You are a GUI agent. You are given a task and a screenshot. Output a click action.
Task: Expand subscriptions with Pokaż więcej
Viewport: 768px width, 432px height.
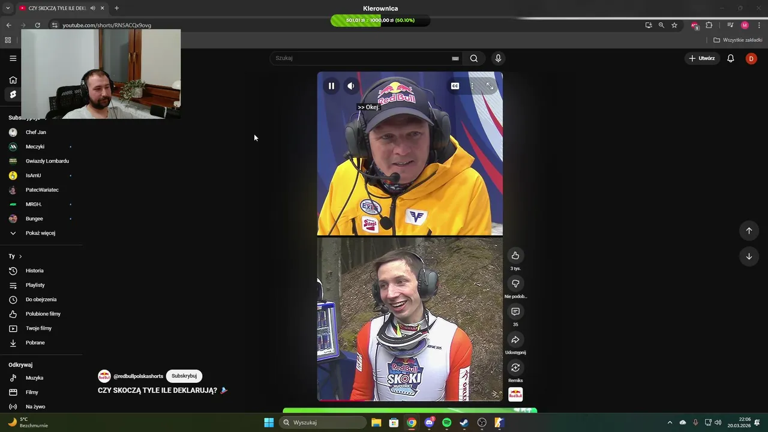(x=41, y=233)
